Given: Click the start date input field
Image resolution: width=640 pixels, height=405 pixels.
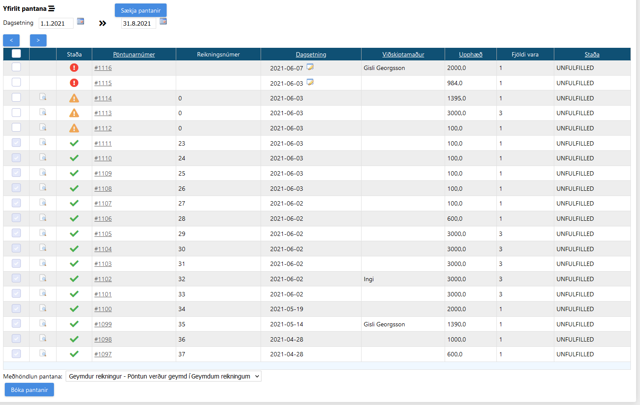Looking at the screenshot, I should (x=56, y=23).
